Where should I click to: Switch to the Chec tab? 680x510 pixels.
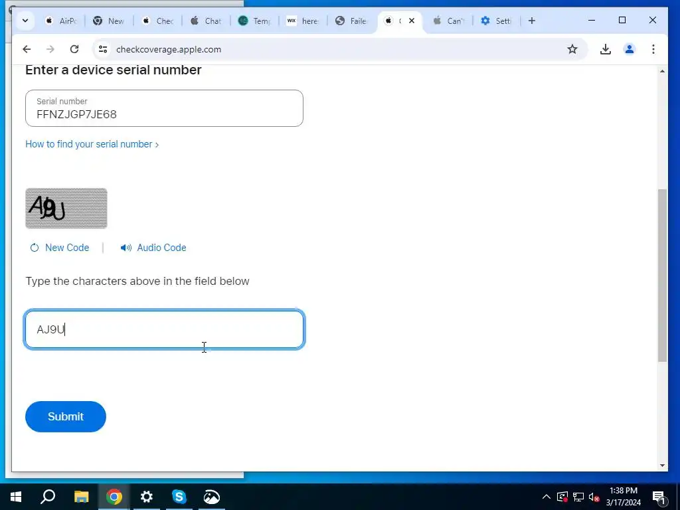(x=158, y=21)
